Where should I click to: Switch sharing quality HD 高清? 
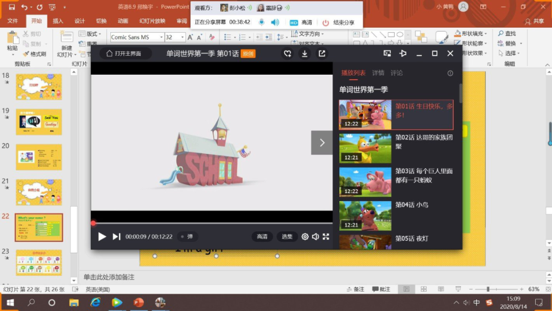tap(301, 23)
